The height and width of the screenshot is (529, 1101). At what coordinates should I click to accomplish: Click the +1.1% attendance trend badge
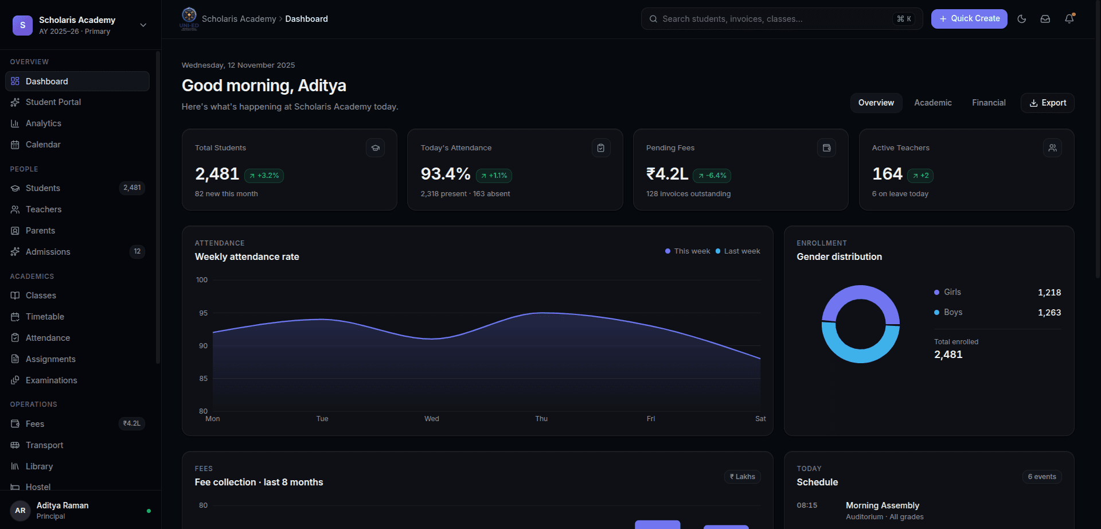click(x=494, y=176)
